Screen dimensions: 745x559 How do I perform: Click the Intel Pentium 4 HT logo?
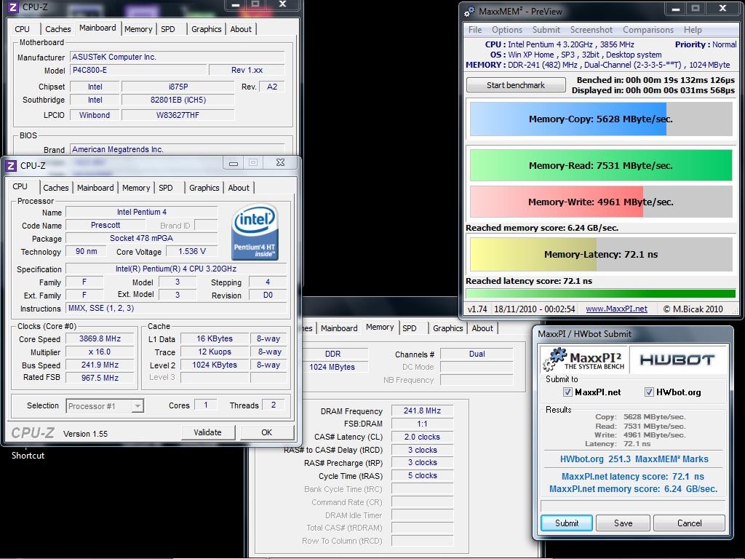coord(255,231)
